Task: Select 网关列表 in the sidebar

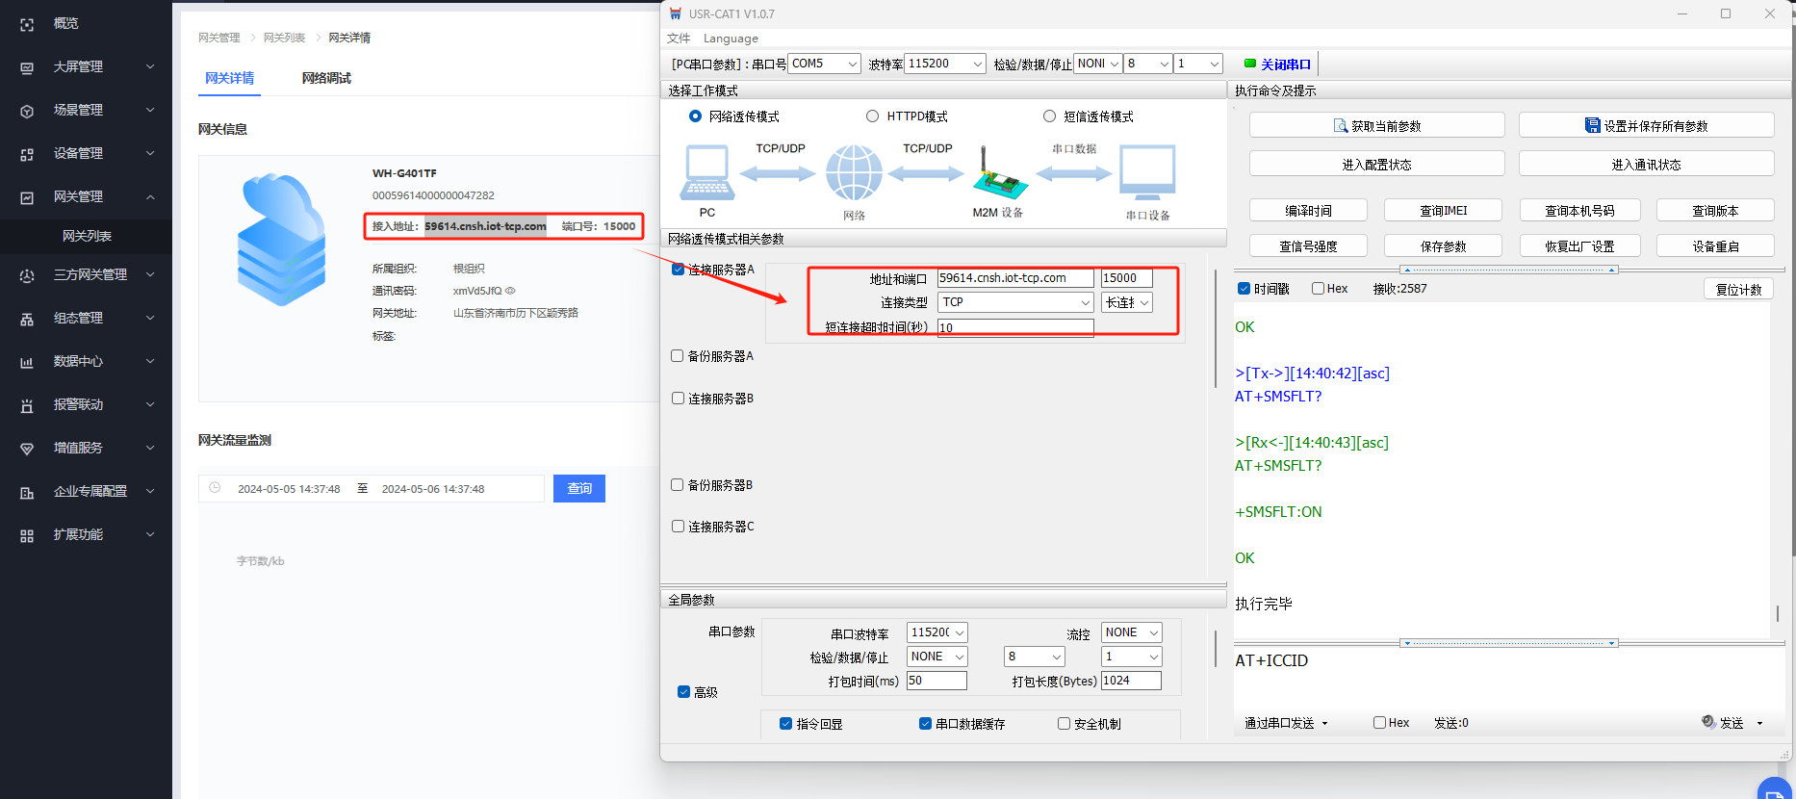Action: pyautogui.click(x=87, y=236)
